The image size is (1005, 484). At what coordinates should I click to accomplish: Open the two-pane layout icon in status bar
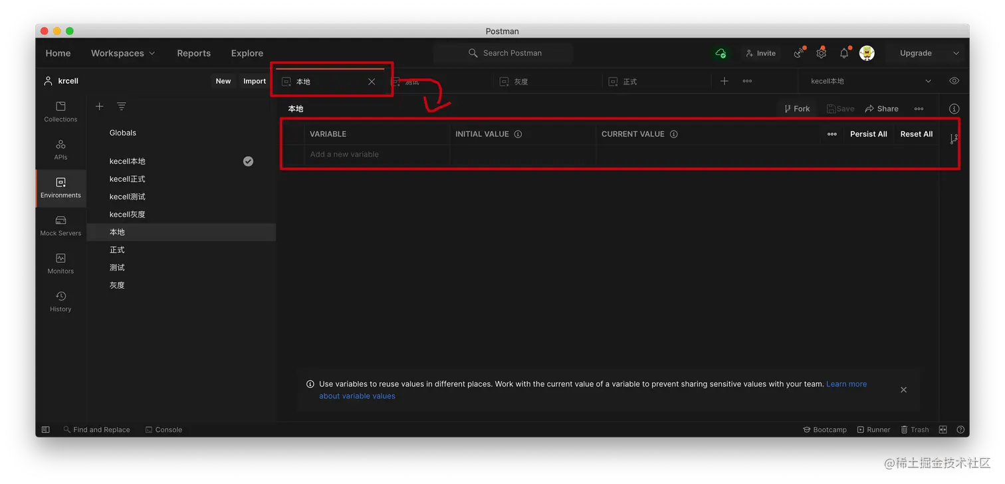[x=943, y=430]
